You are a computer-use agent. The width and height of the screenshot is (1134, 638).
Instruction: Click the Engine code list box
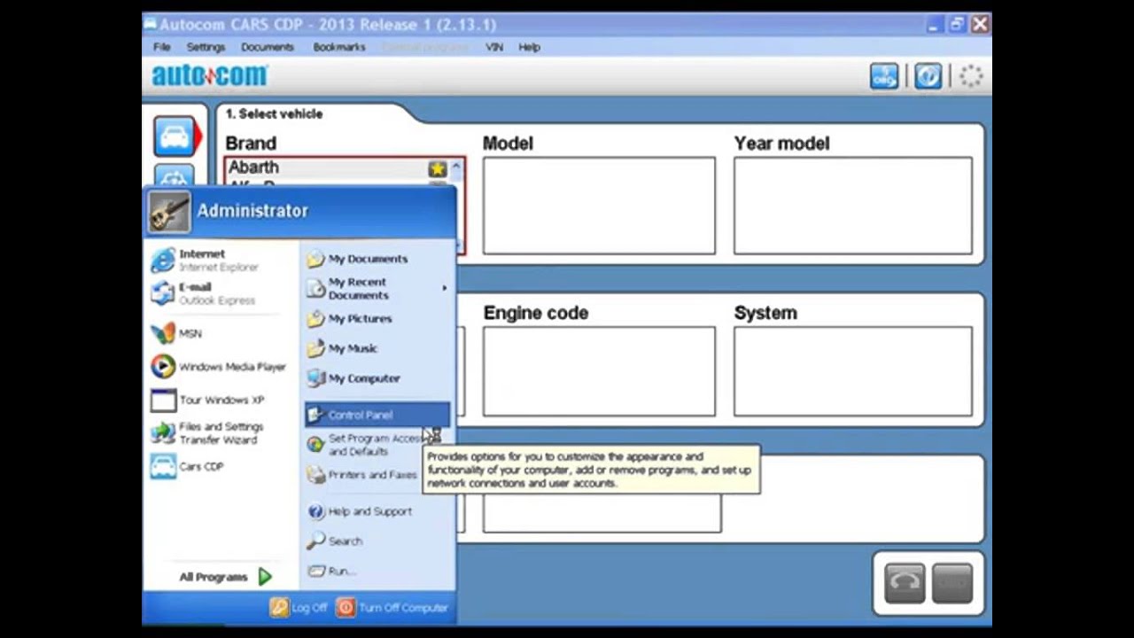pyautogui.click(x=599, y=371)
